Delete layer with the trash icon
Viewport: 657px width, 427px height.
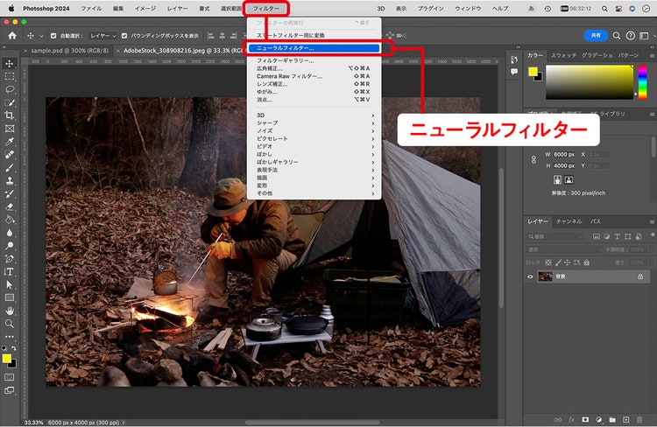pyautogui.click(x=639, y=419)
